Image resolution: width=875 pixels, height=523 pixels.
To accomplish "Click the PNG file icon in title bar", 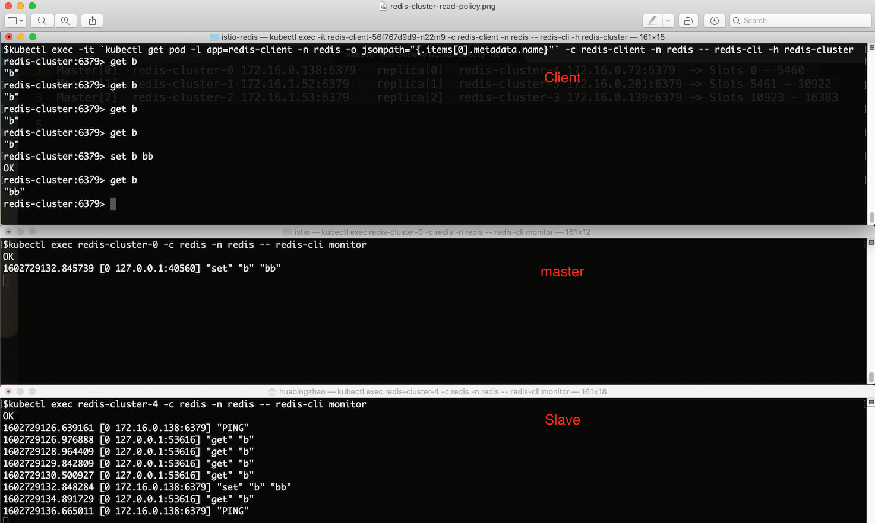I will (x=383, y=7).
